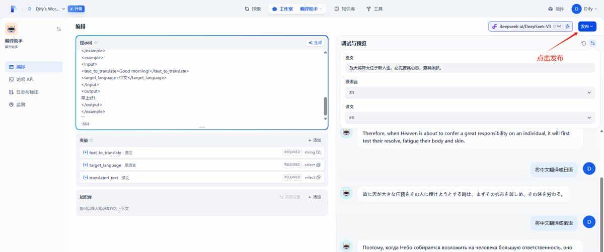
Task: Click the help icon next to 变量
Action: tap(91, 141)
